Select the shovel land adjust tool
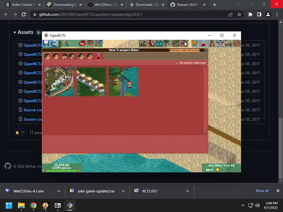 pyautogui.click(x=151, y=43)
